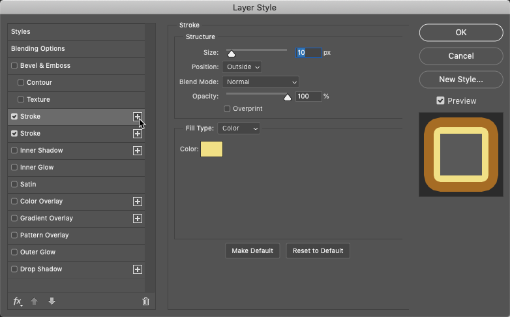Viewport: 510px width, 317px height.
Task: Select Blending Options in the list
Action: (x=76, y=49)
